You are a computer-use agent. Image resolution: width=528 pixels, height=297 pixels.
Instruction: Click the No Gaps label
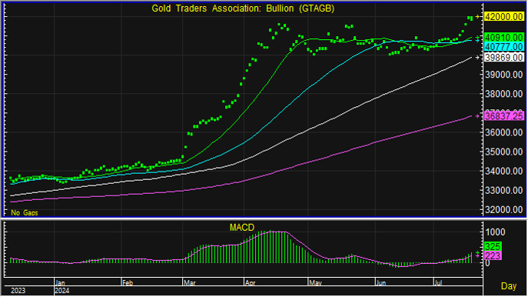[25, 212]
